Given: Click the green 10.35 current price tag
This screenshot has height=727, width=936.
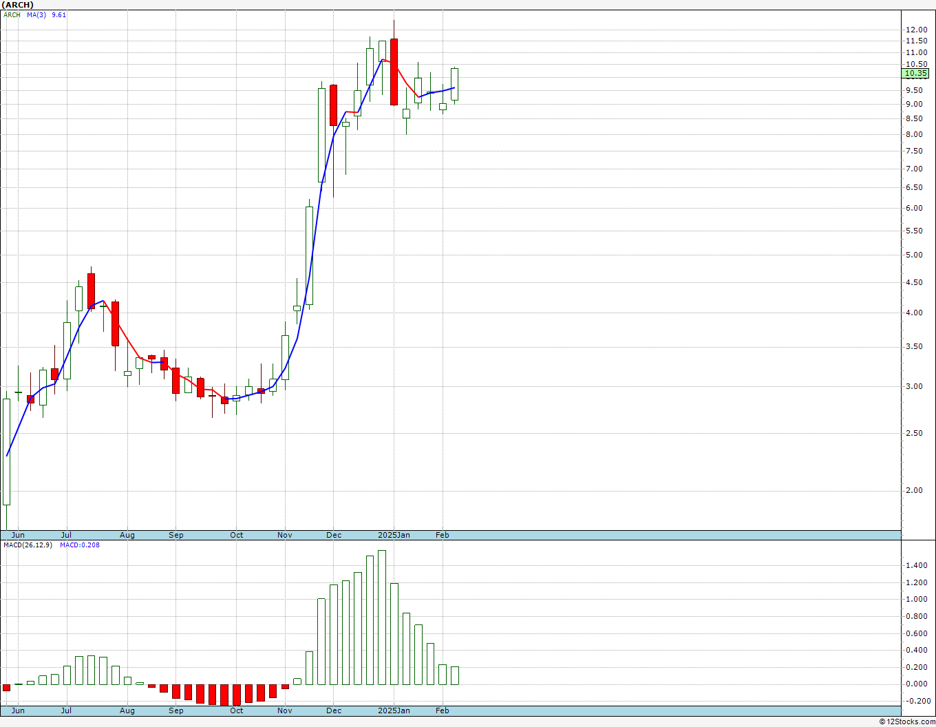Looking at the screenshot, I should (915, 73).
